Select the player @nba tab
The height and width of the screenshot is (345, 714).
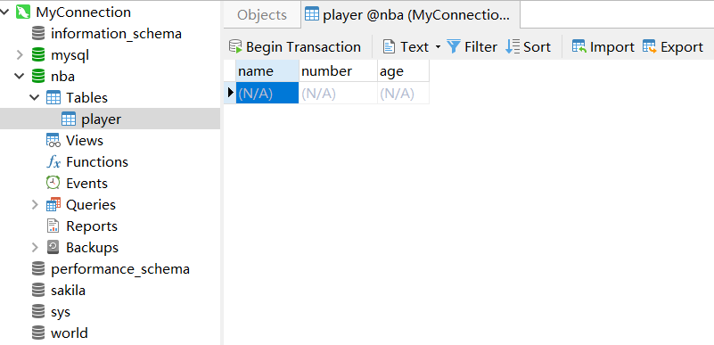point(410,14)
